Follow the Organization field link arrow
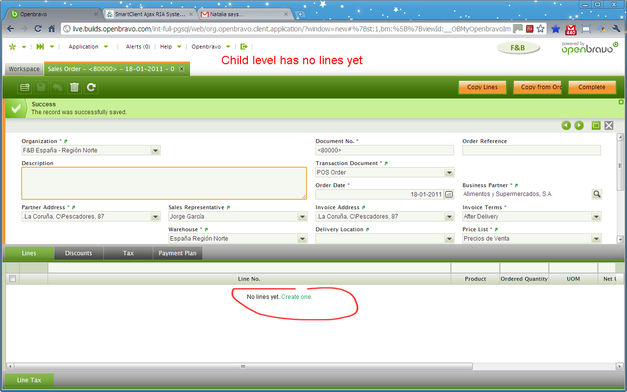This screenshot has height=392, width=627. 66,142
